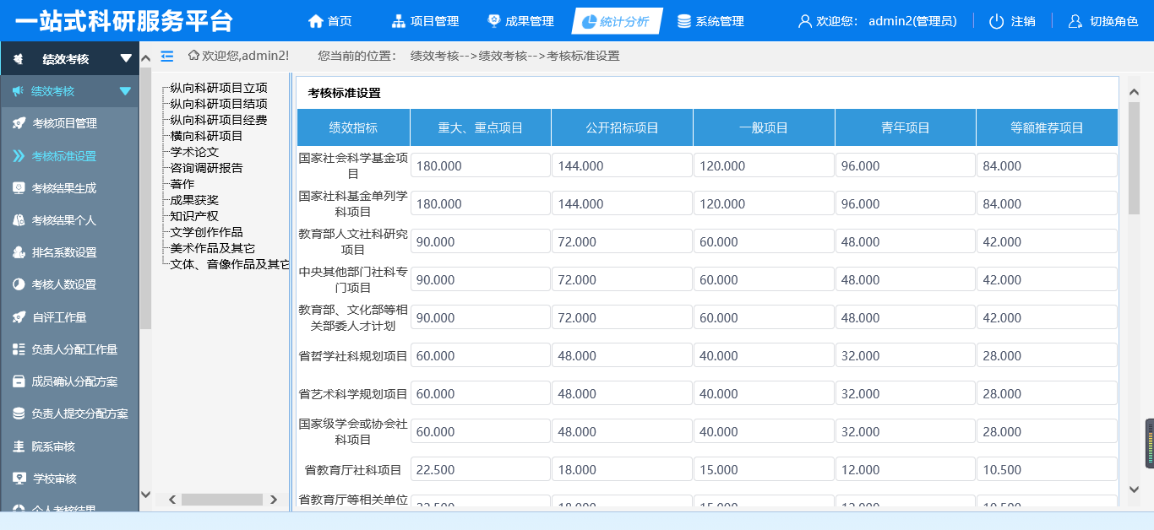
Task: Select tree node 纵向科研项目经费
Action: click(219, 120)
